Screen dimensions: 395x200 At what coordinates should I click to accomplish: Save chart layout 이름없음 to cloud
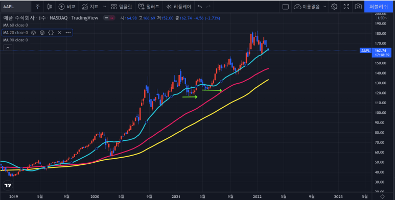point(307,7)
